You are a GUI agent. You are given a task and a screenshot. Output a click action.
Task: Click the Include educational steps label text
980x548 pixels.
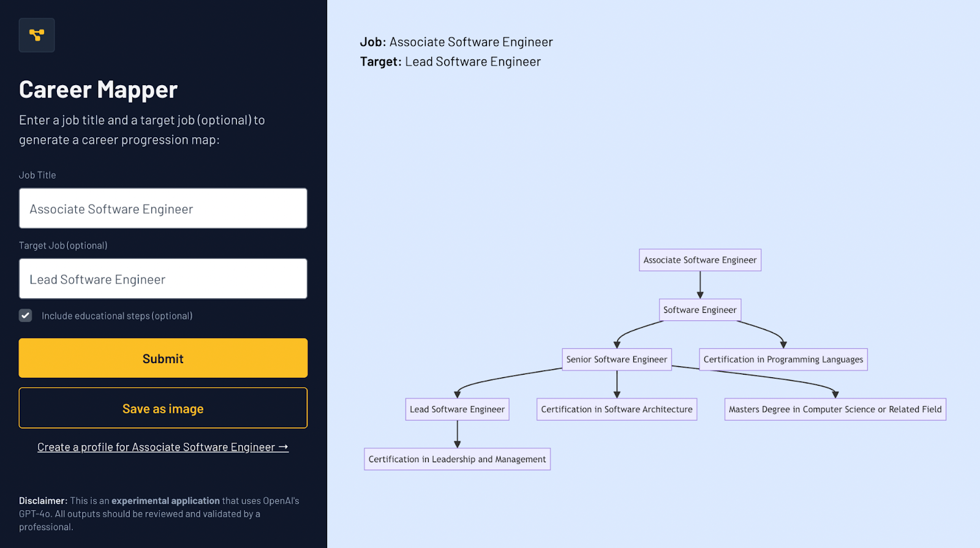pyautogui.click(x=117, y=316)
